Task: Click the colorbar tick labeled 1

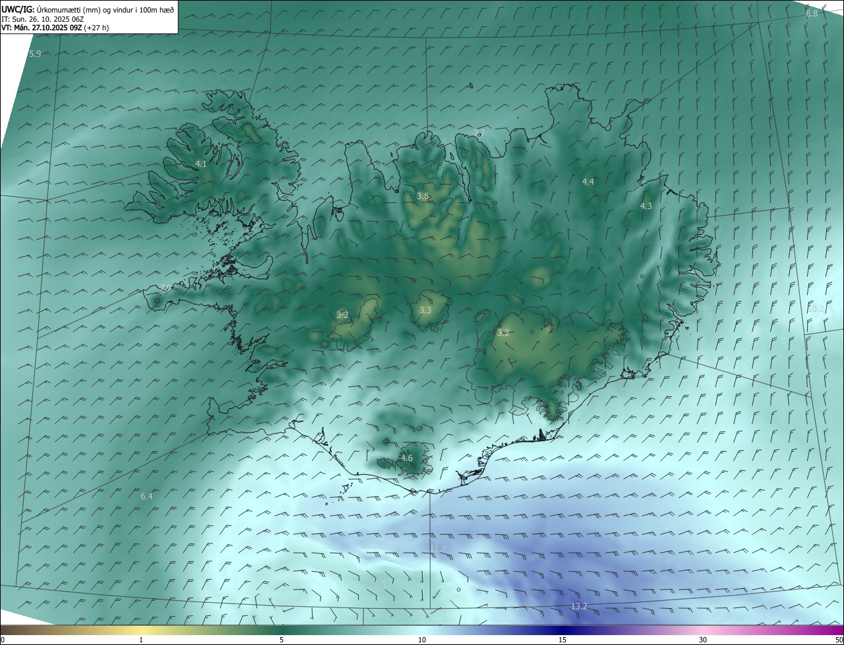Action: 141,640
